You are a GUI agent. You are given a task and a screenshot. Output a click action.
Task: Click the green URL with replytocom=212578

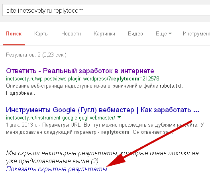pos(82,78)
